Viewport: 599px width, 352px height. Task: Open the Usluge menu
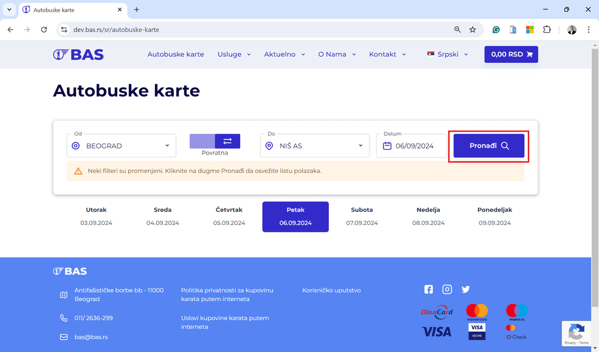click(x=234, y=54)
